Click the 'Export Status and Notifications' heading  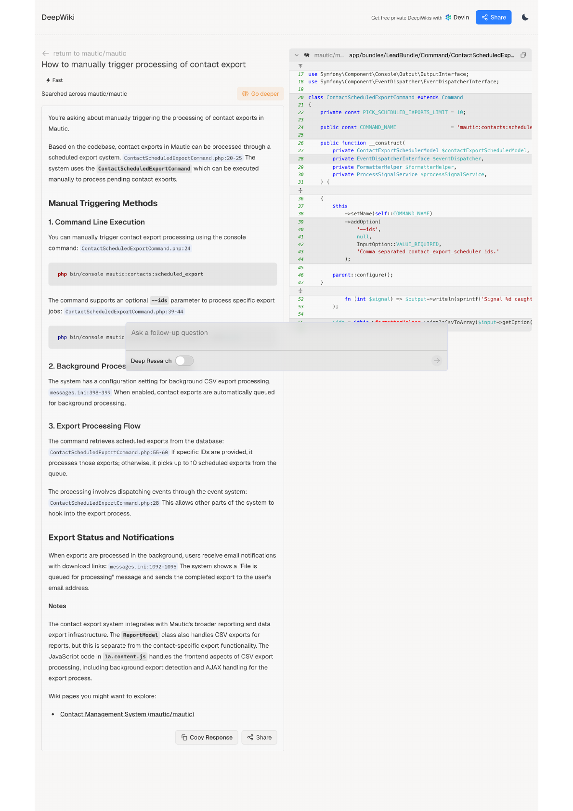point(111,537)
